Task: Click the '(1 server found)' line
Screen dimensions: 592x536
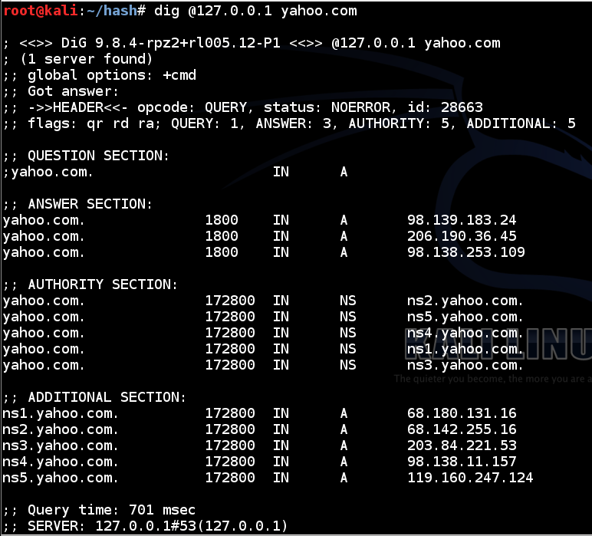Action: coord(87,59)
